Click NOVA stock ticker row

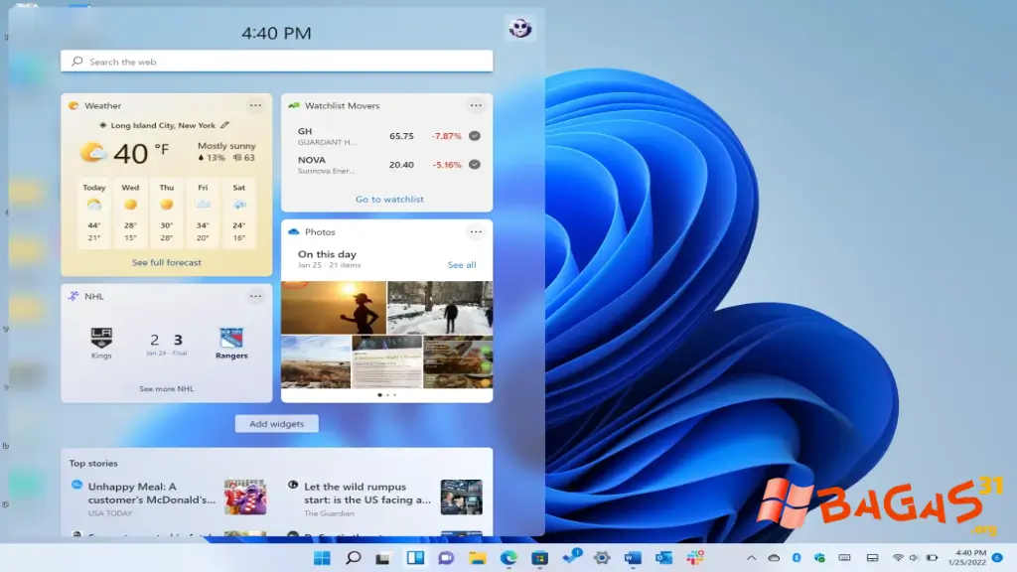(389, 165)
